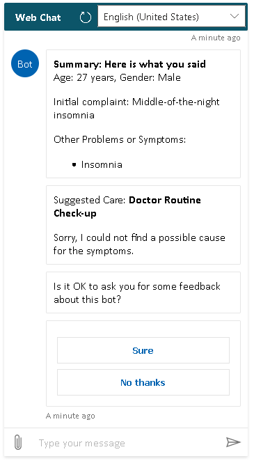The image size is (254, 461).
Task: Select the Age: 27 years, Gender: Male line
Action: [117, 77]
